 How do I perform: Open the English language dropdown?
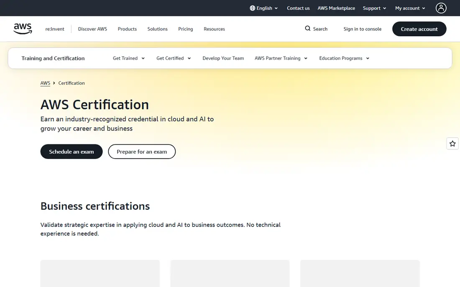[x=264, y=8]
